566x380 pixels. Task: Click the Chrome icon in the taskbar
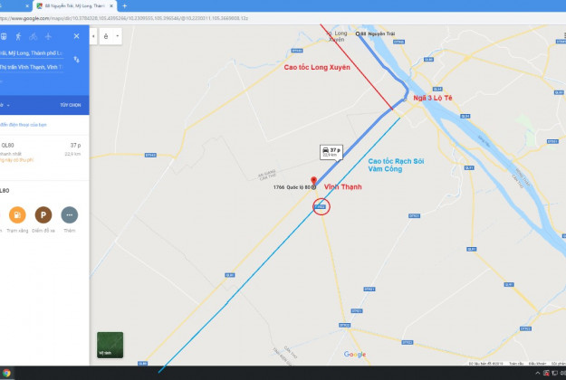coord(6,373)
